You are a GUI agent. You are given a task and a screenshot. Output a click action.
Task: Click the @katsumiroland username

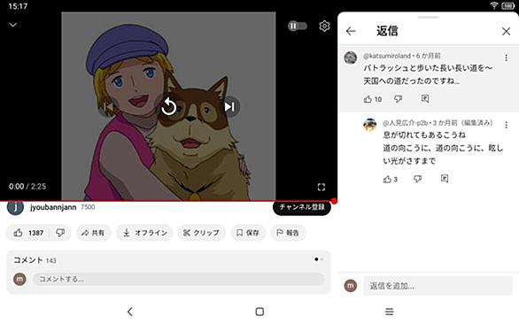tap(387, 56)
